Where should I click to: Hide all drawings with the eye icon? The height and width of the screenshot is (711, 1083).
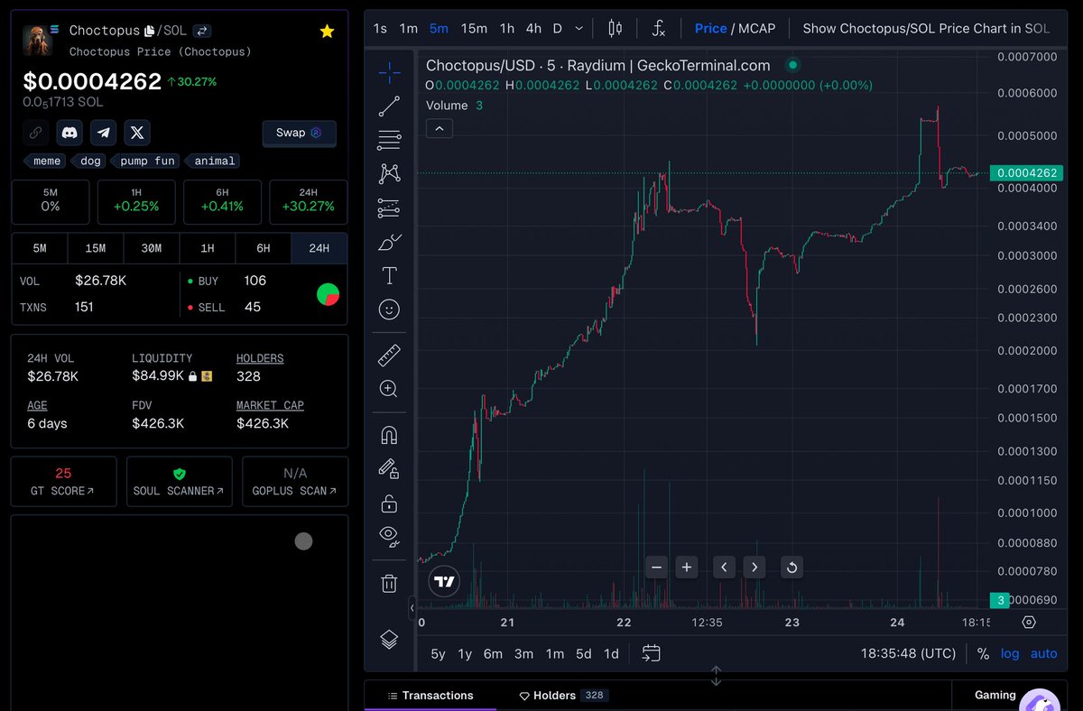(388, 536)
